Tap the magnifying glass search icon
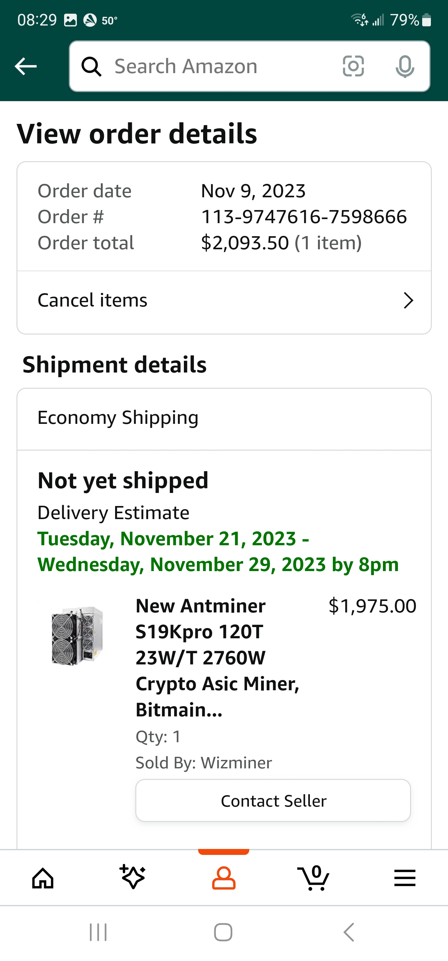Screen dimensions: 448x961 [91, 67]
